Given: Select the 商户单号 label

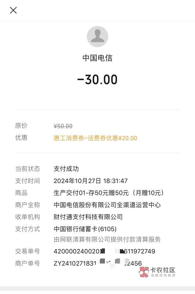Looking at the screenshot, I should coord(28,263).
